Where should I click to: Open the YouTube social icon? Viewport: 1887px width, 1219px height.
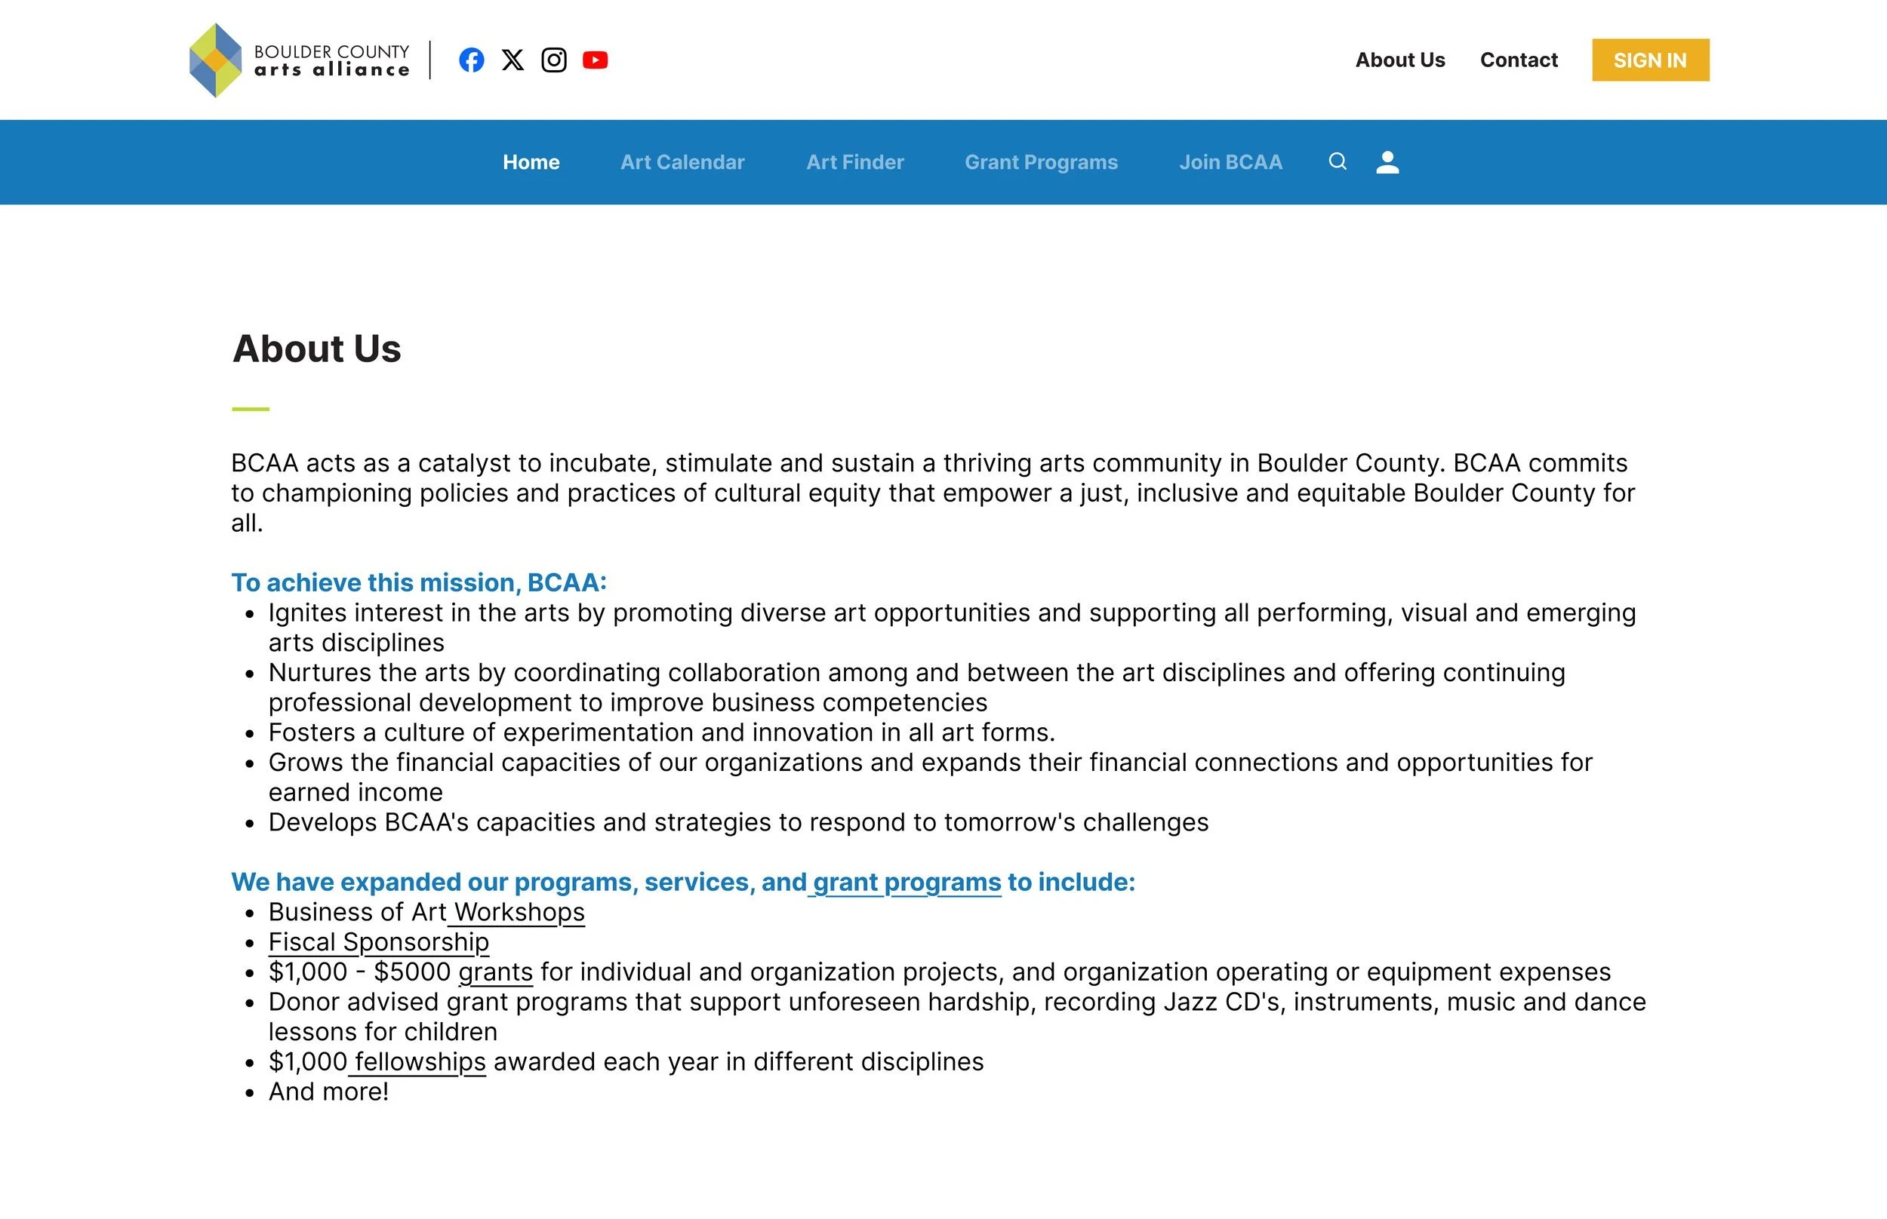(595, 60)
